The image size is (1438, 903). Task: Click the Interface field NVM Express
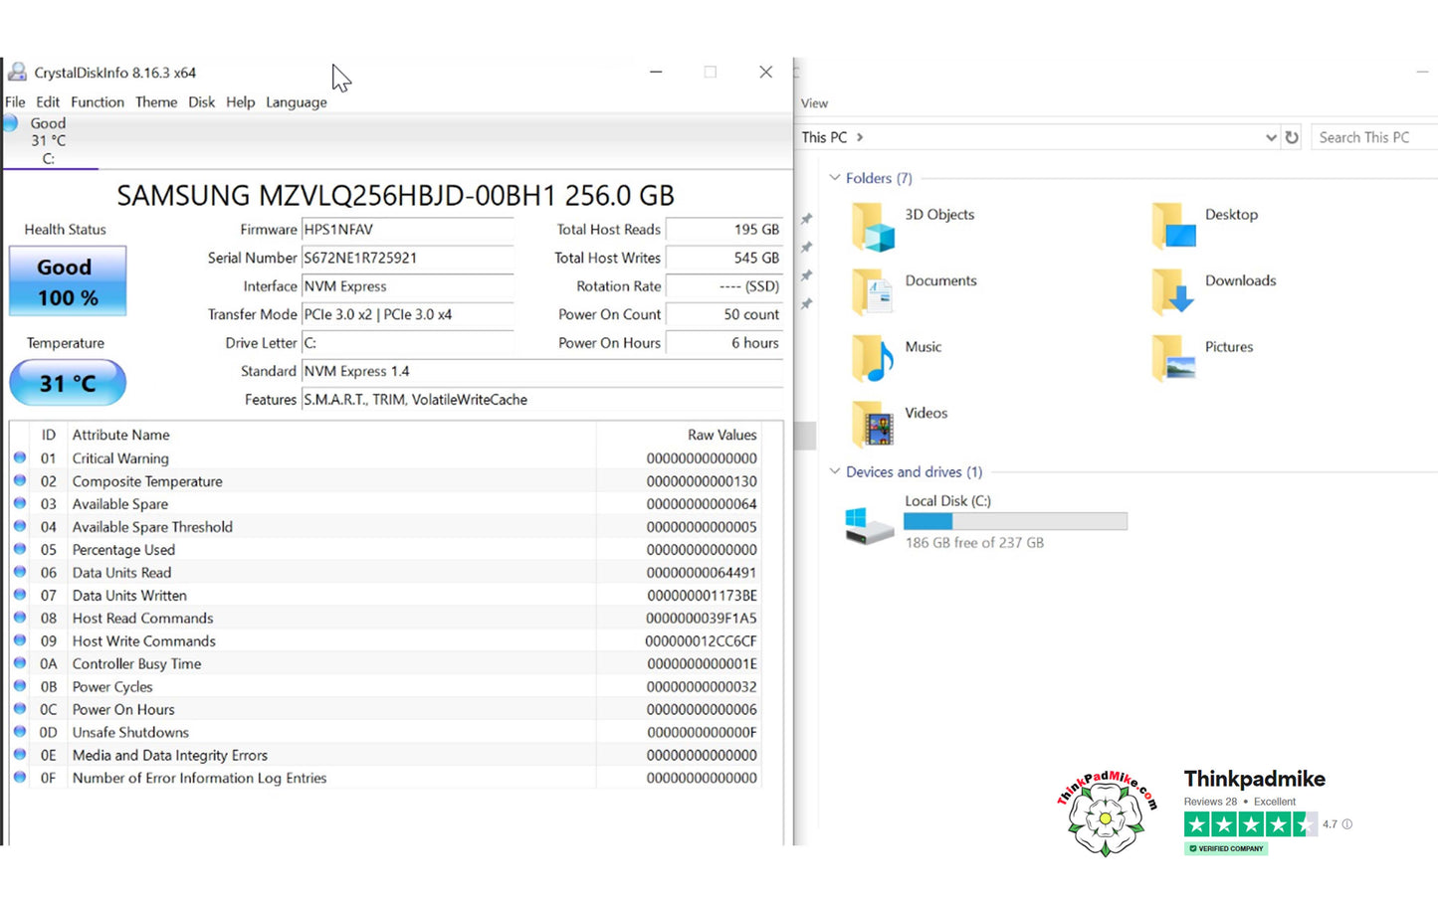[407, 286]
